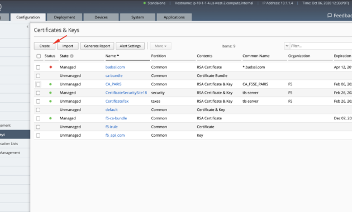This screenshot has width=352, height=212.
Task: Collapse the left sidebar with the chevron
Action: 27,27
